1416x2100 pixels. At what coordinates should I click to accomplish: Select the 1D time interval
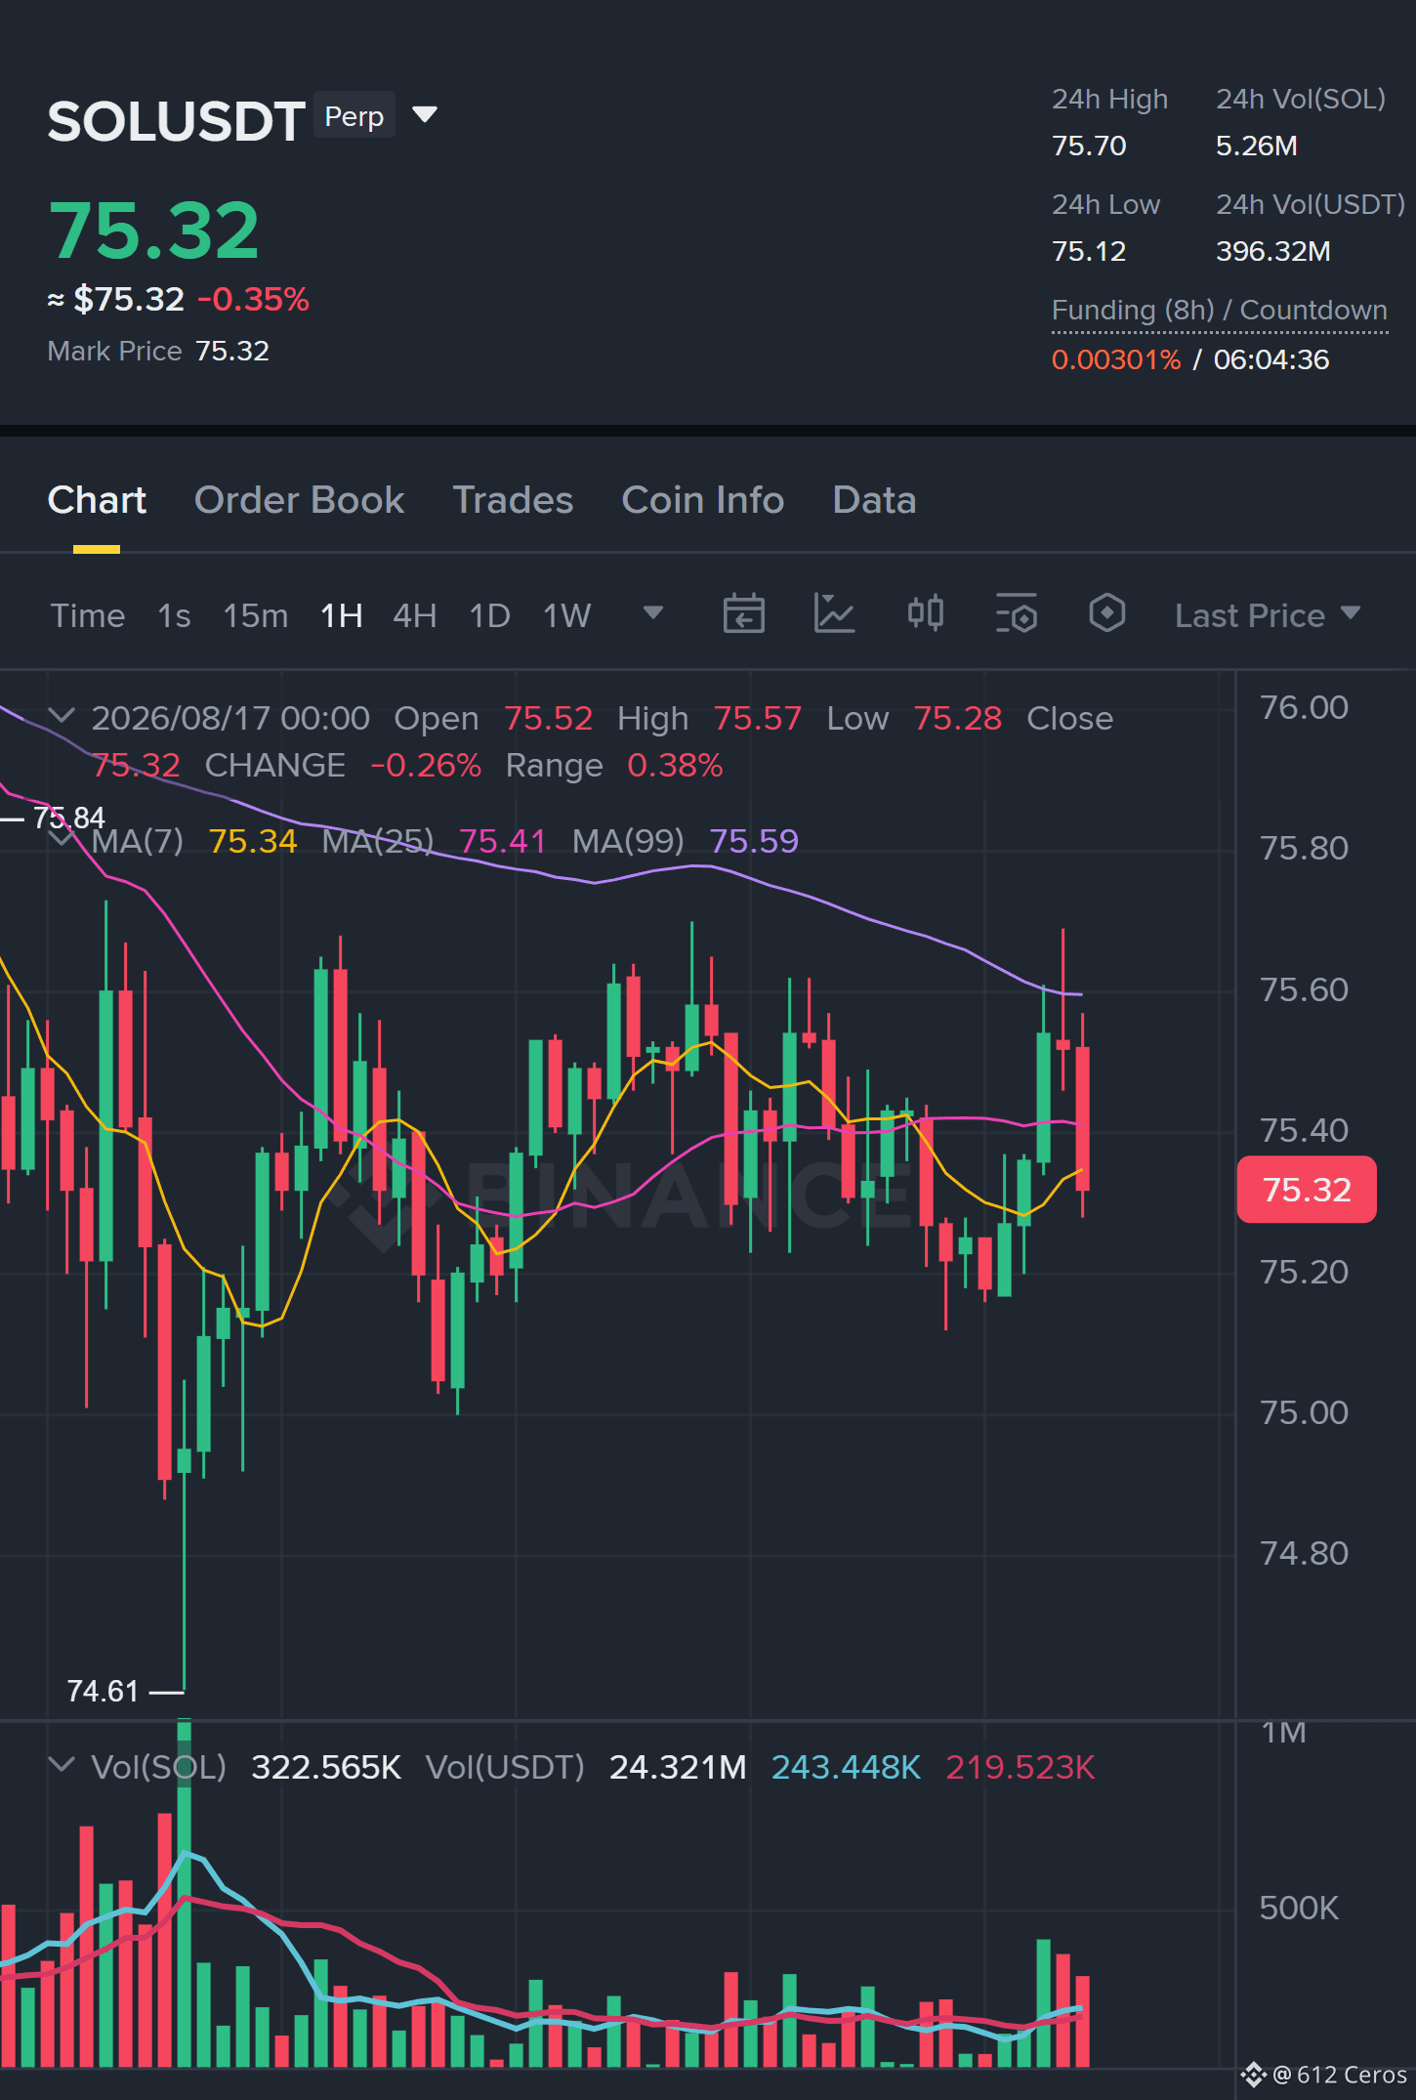tap(489, 615)
